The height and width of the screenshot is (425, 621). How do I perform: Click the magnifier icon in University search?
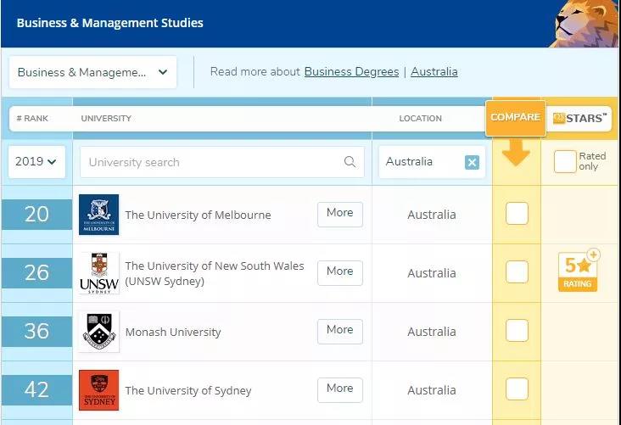click(x=350, y=162)
